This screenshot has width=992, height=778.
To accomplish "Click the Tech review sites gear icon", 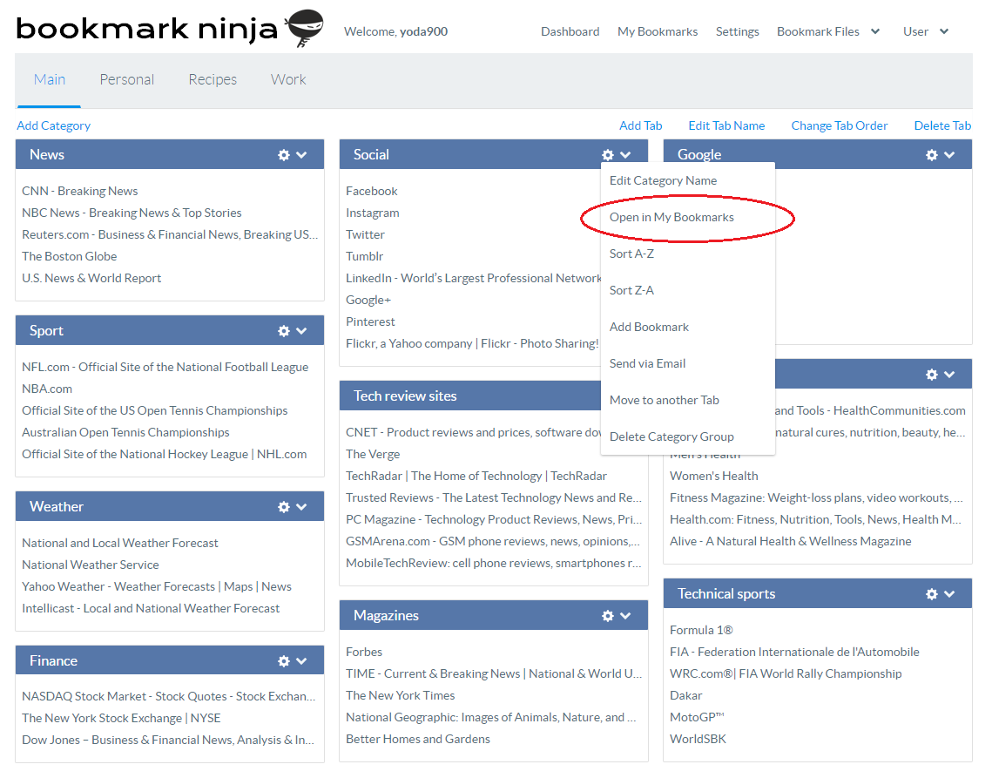I will pyautogui.click(x=608, y=396).
